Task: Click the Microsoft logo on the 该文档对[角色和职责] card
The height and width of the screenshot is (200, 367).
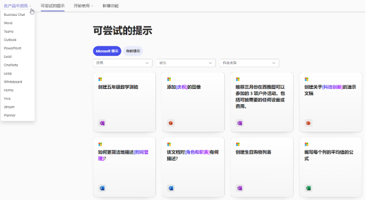Action: coord(169,144)
